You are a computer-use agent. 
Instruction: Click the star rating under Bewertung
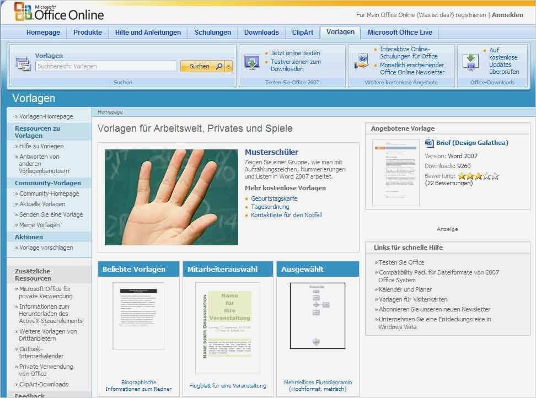[478, 176]
